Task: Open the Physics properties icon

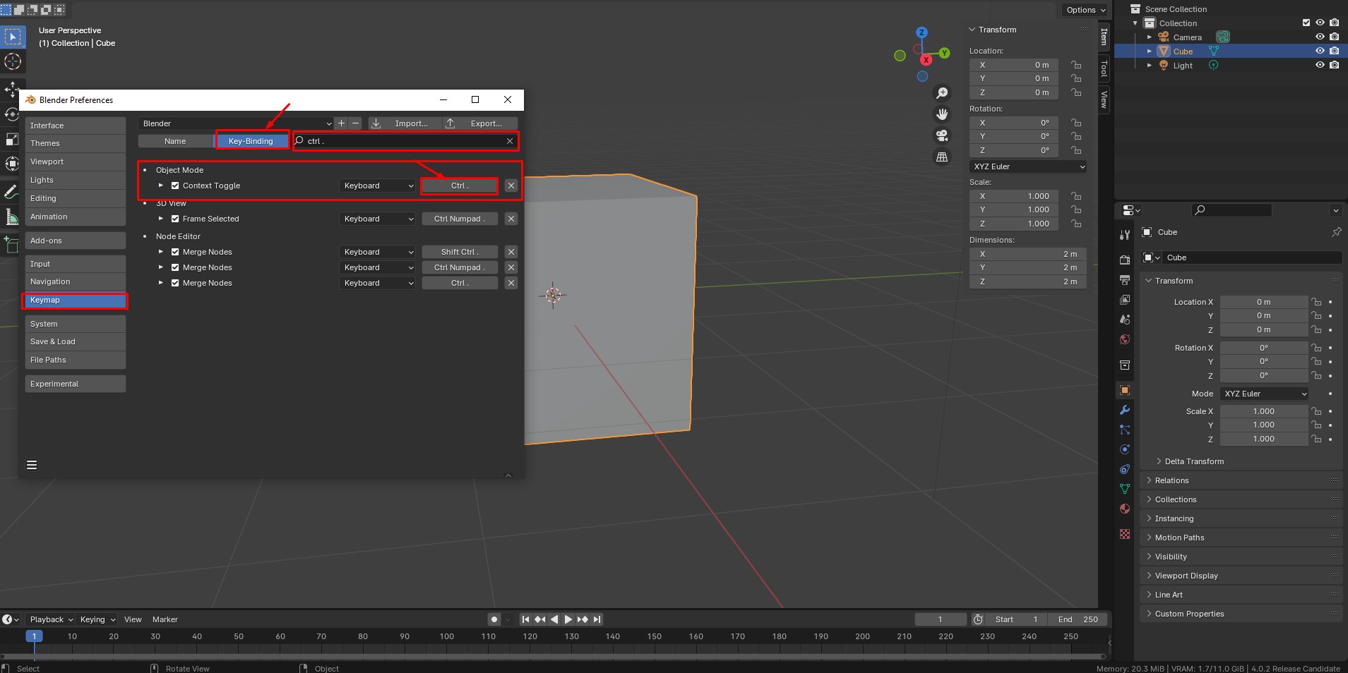Action: (x=1125, y=449)
